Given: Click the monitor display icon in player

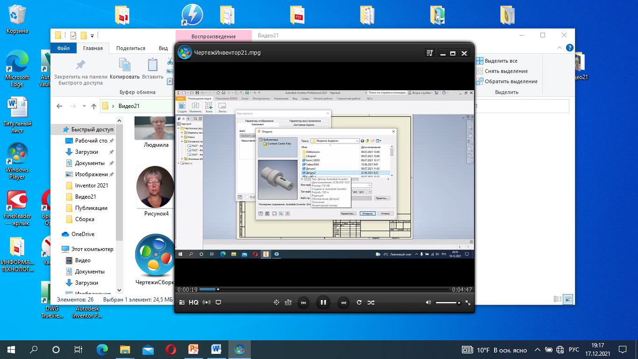Looking at the screenshot, I should point(218,302).
